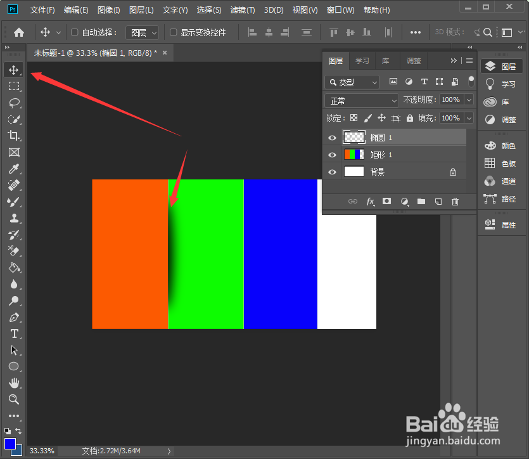Select the Pen tool
529x459 pixels.
pos(13,317)
